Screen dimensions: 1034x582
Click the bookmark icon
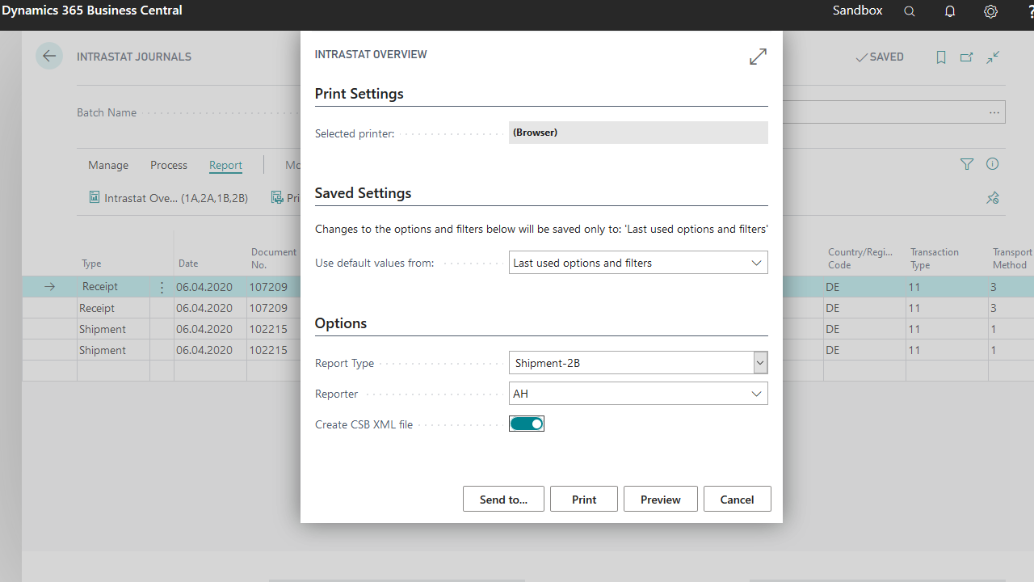pyautogui.click(x=941, y=57)
